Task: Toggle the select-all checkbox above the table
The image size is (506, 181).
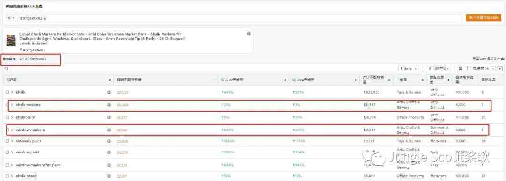Action: click(x=7, y=69)
